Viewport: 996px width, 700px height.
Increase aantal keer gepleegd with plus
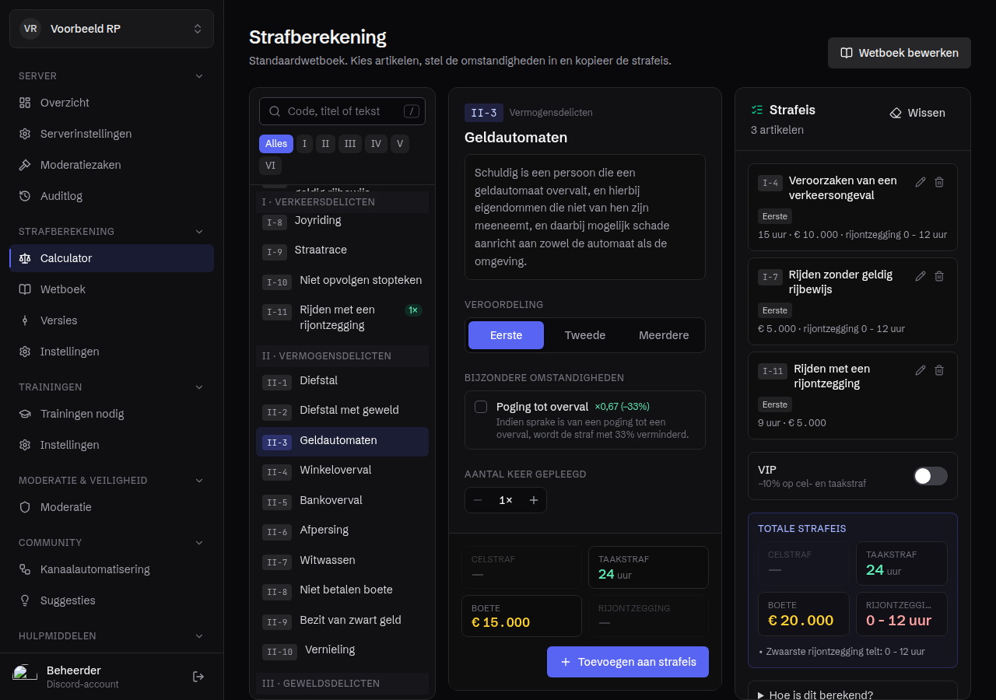(x=534, y=500)
